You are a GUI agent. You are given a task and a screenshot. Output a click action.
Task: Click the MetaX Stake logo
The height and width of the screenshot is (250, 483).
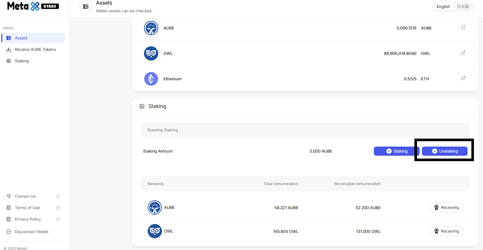(33, 6)
